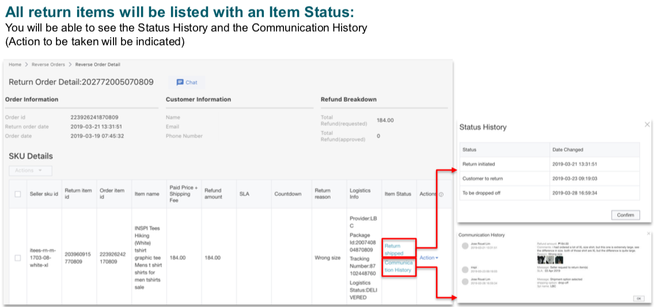The height and width of the screenshot is (307, 656).
Task: Go to Home in the breadcrumb
Action: point(15,64)
